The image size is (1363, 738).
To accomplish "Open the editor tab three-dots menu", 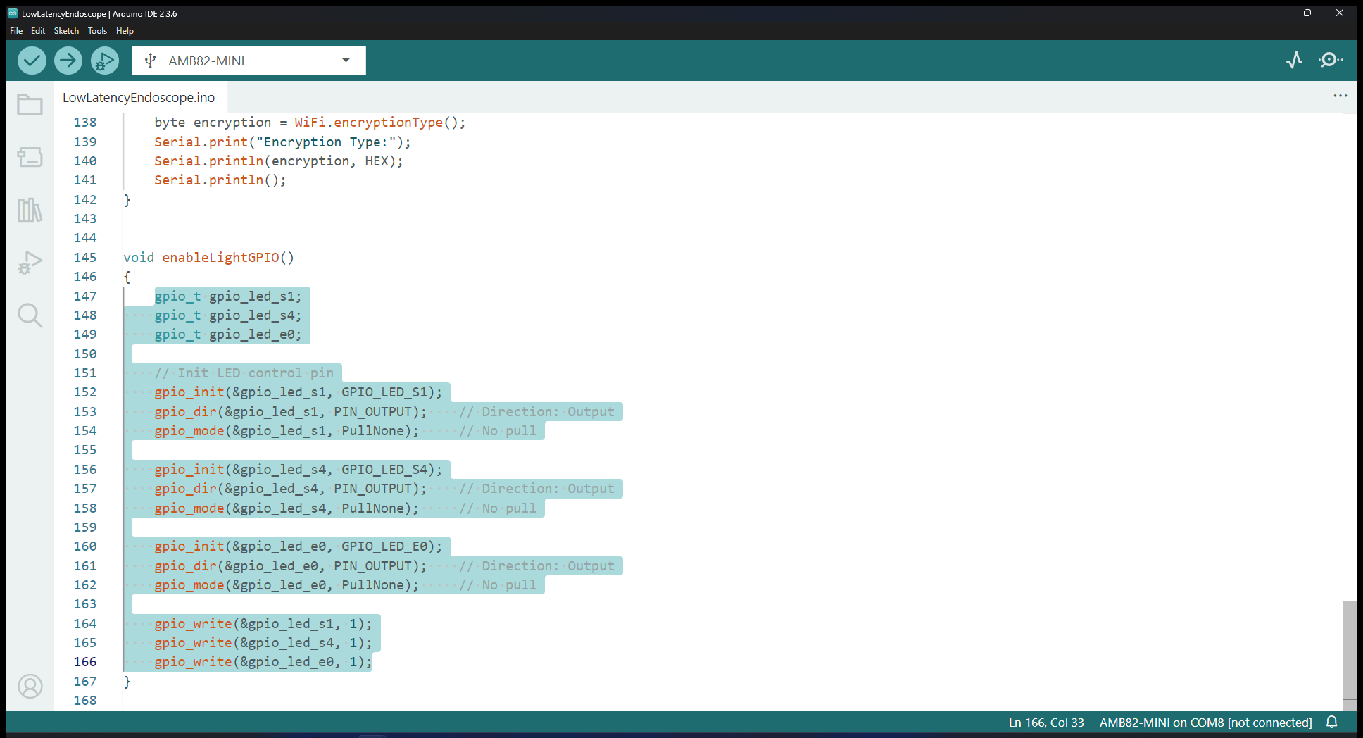I will (x=1340, y=96).
